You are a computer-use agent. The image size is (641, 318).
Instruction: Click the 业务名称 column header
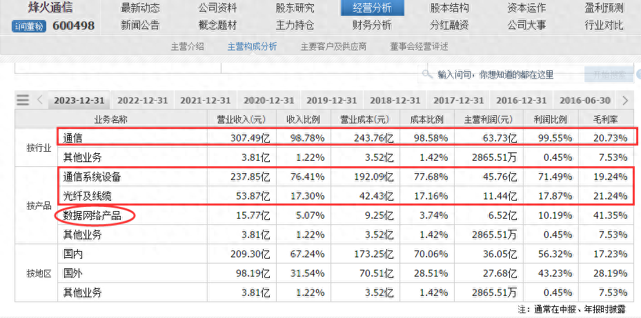111,119
